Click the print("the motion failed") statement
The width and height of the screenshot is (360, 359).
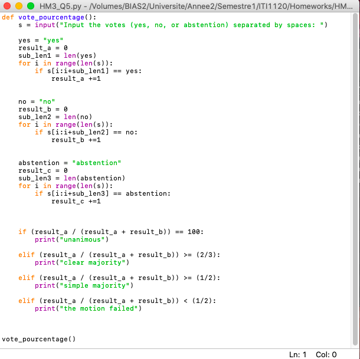point(88,308)
